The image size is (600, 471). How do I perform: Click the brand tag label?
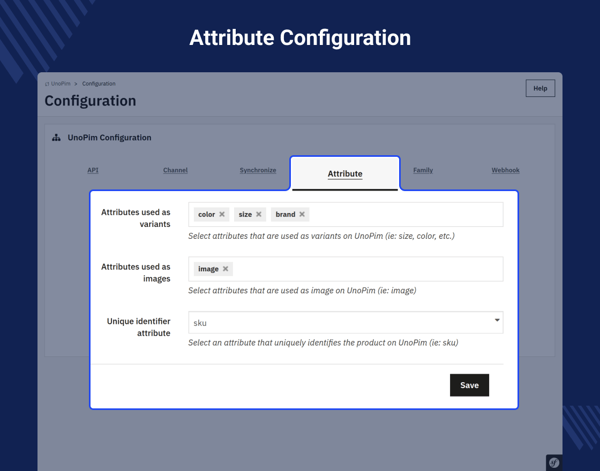(286, 215)
